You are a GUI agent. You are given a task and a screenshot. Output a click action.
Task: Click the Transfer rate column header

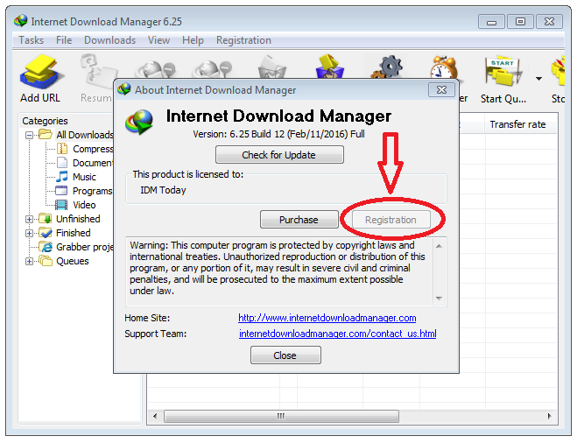pyautogui.click(x=521, y=124)
